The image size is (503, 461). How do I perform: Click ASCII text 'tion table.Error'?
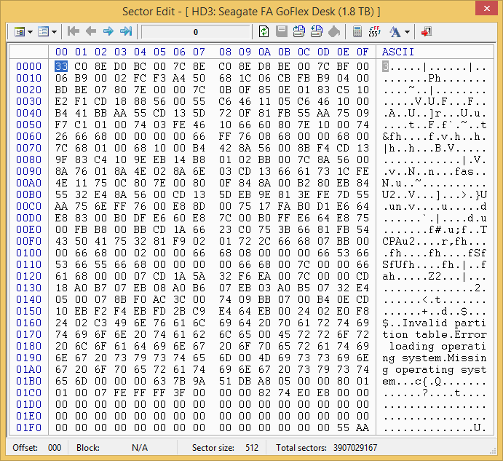click(435, 334)
